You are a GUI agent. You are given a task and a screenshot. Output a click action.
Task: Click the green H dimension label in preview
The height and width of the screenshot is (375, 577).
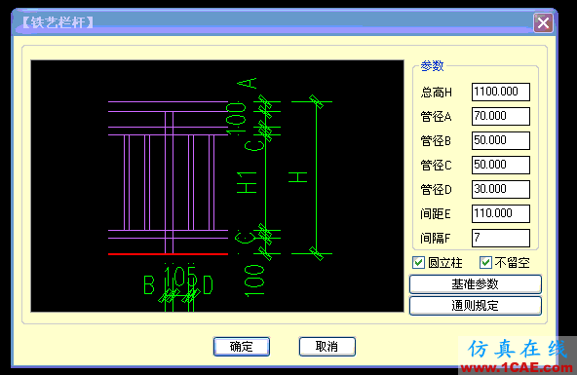[x=297, y=177]
